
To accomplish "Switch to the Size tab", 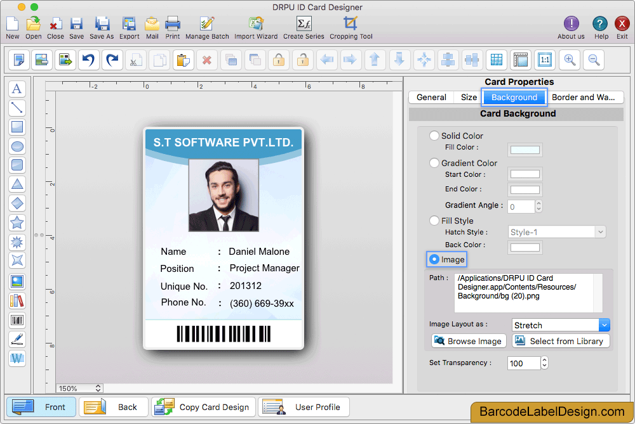I will coord(469,98).
